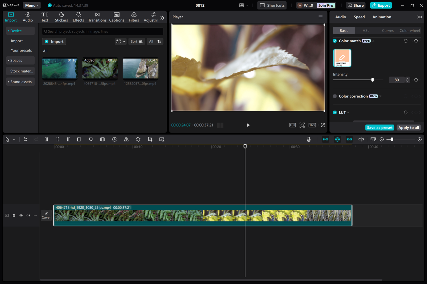The width and height of the screenshot is (427, 284).
Task: Click the Export button
Action: [x=381, y=5]
